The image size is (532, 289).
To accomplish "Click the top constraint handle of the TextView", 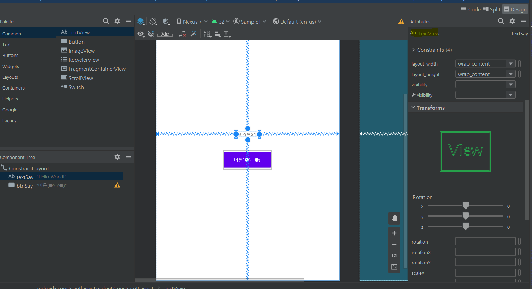I will (x=248, y=128).
